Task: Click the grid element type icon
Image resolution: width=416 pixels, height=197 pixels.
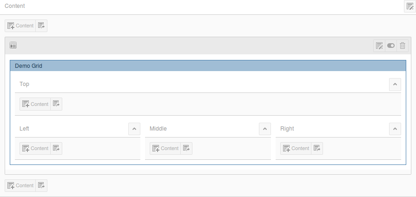Action: [x=13, y=46]
